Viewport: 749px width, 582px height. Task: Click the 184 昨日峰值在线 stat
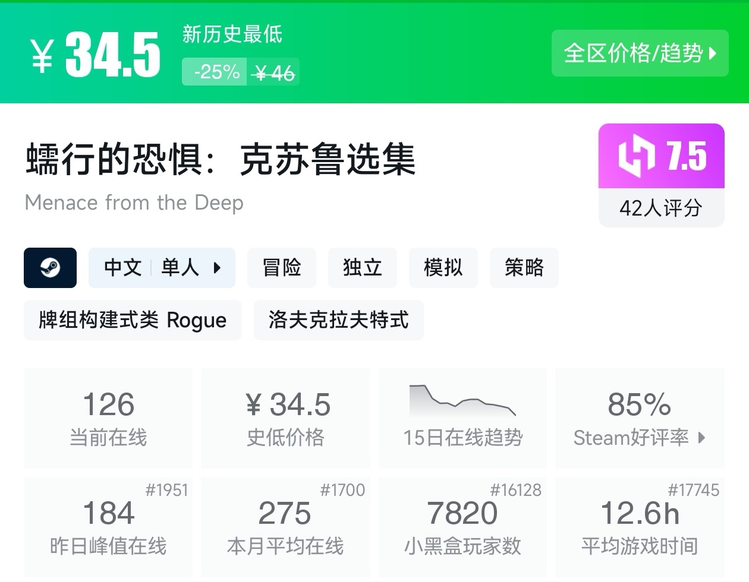click(108, 527)
